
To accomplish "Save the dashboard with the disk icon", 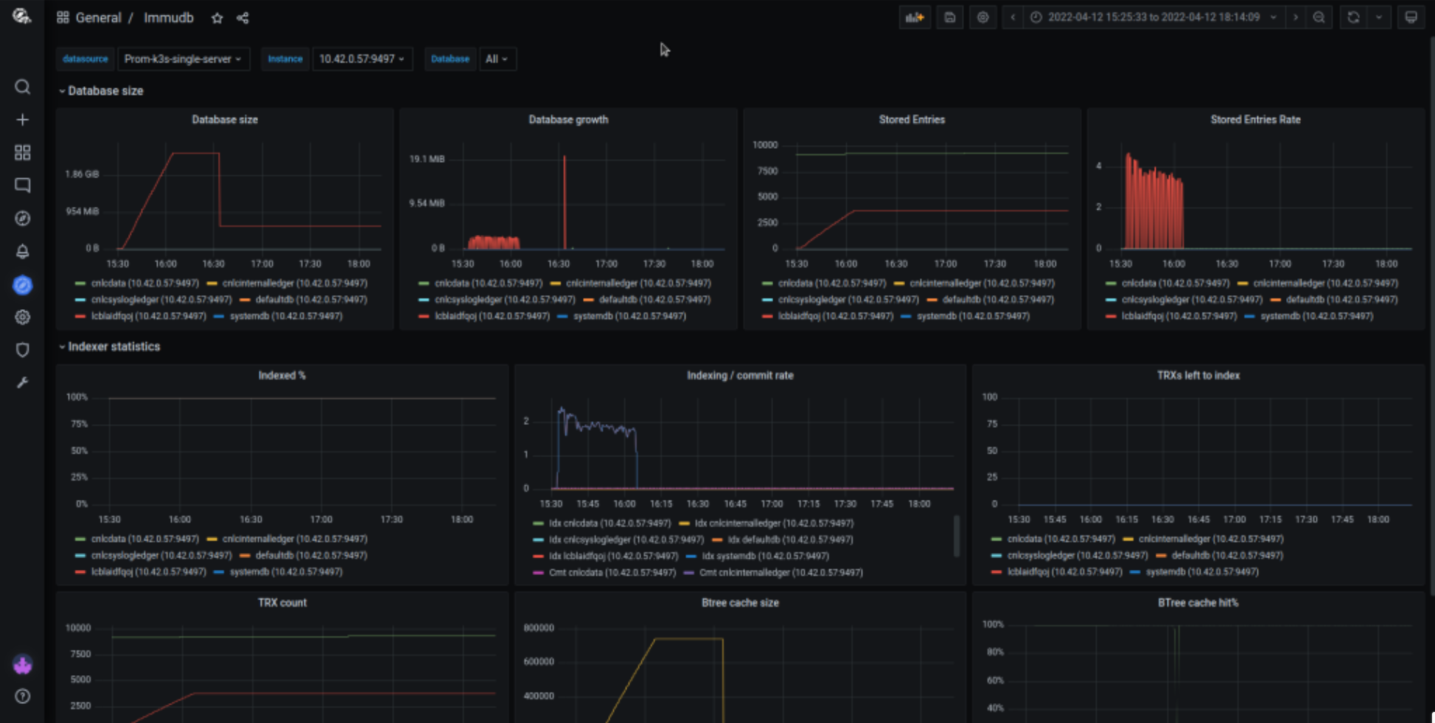I will pyautogui.click(x=949, y=17).
